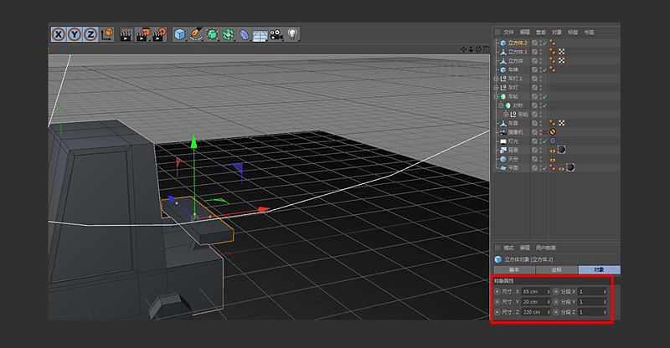Toggle the X axis lock
This screenshot has height=348, width=670.
[x=59, y=34]
